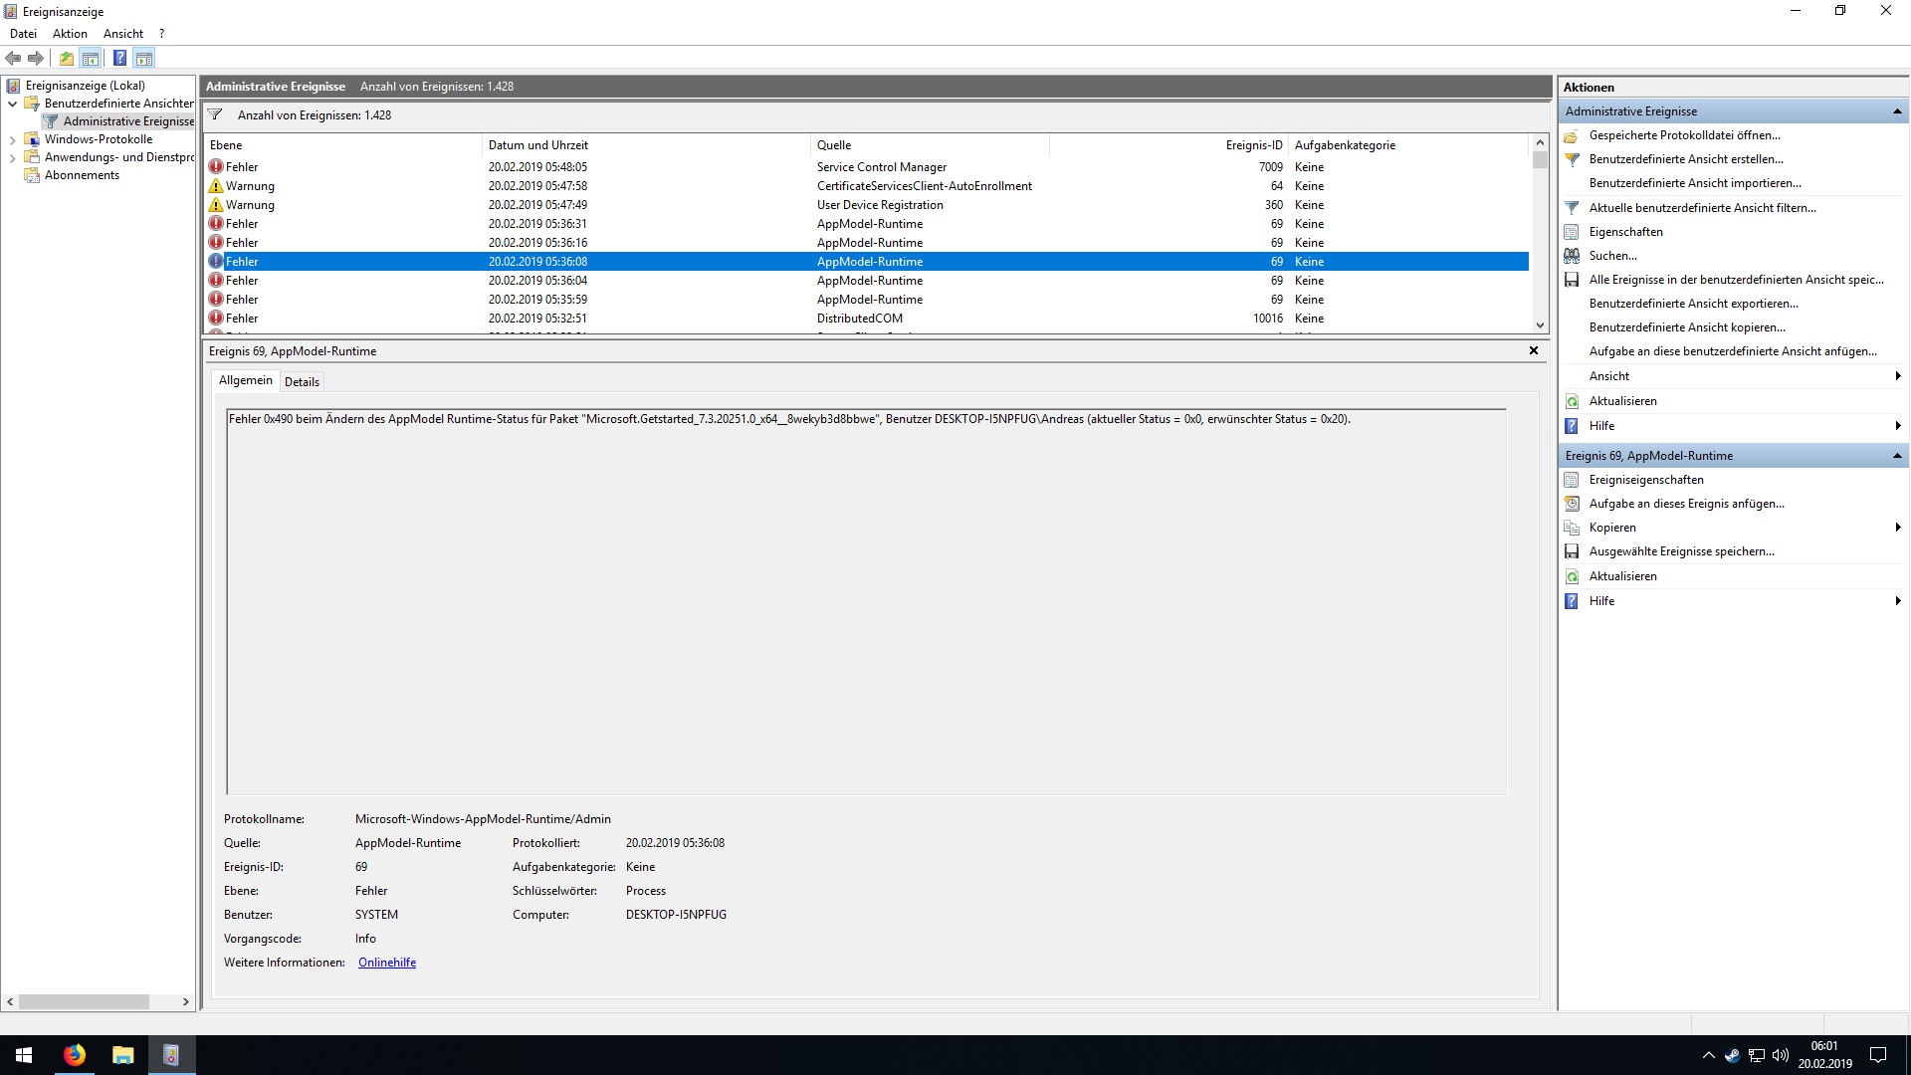Open the notification center icon
This screenshot has width=1911, height=1075.
[x=1878, y=1055]
